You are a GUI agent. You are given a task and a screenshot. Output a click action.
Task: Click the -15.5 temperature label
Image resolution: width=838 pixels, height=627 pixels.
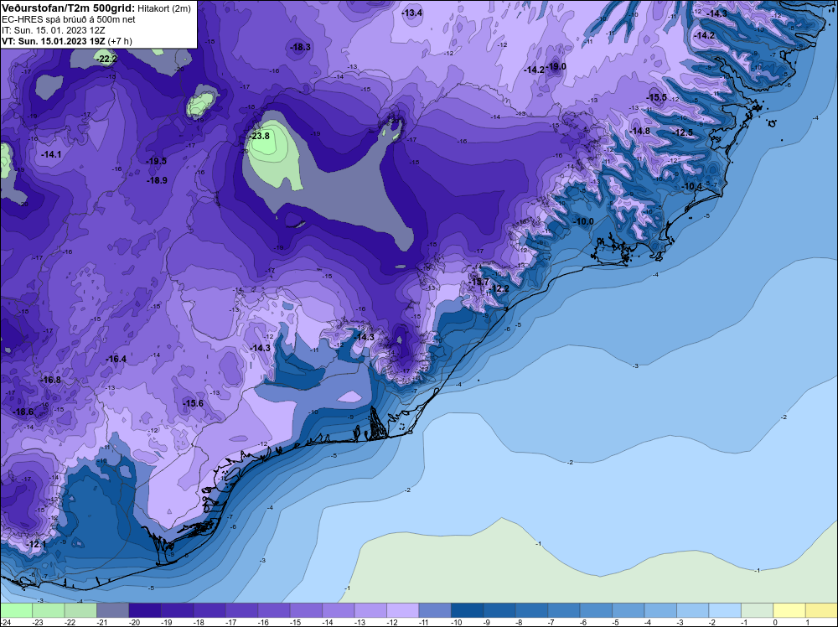click(x=657, y=97)
